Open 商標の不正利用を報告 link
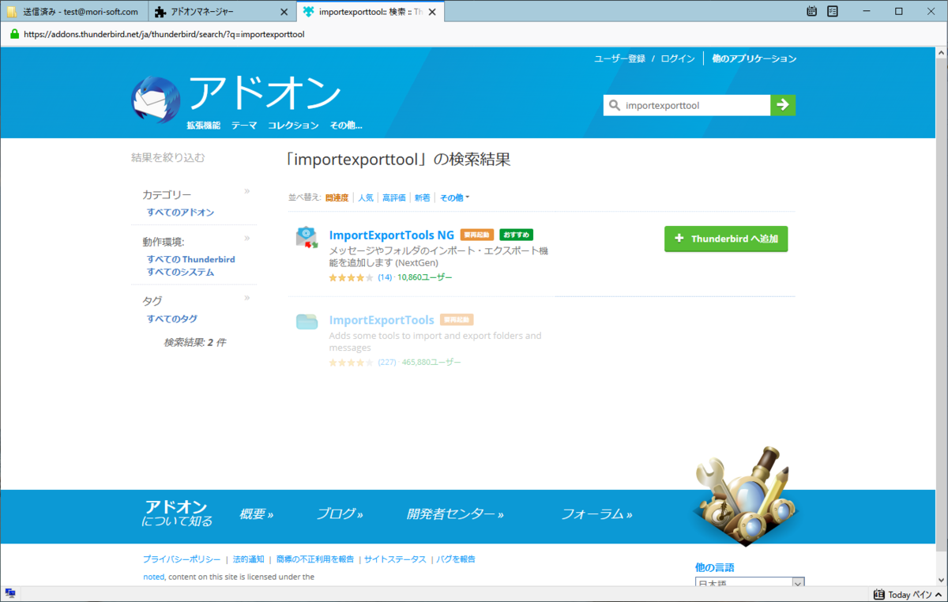The height and width of the screenshot is (602, 948). point(315,559)
